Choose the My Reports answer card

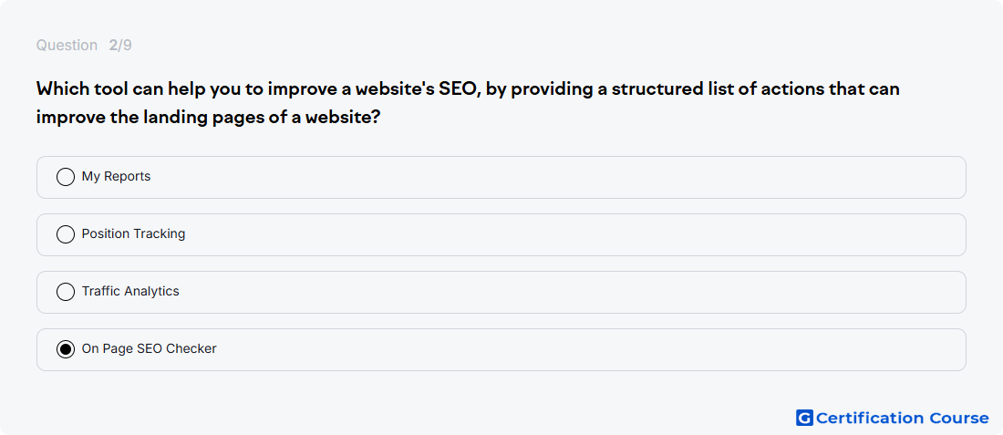(x=501, y=177)
